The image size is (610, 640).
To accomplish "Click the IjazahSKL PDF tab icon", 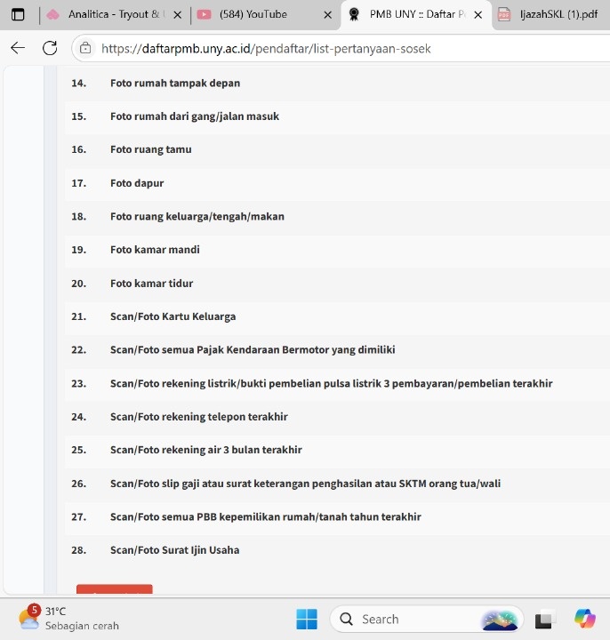I will 504,15.
